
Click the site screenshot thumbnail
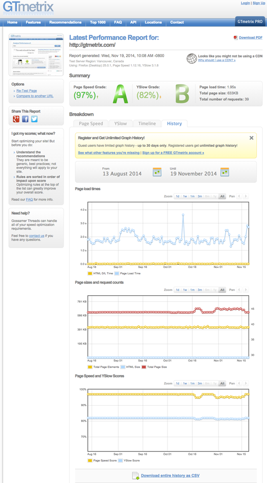click(x=36, y=54)
